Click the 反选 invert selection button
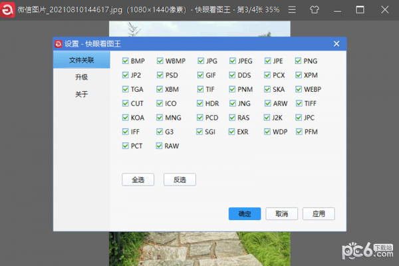Viewport: 399px width, 266px height. coord(180,180)
